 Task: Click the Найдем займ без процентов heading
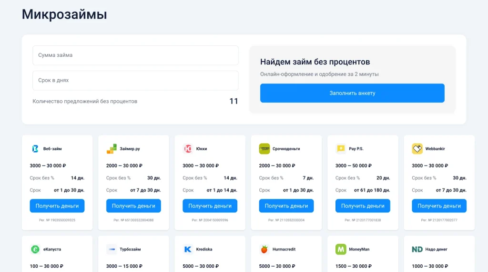[315, 62]
